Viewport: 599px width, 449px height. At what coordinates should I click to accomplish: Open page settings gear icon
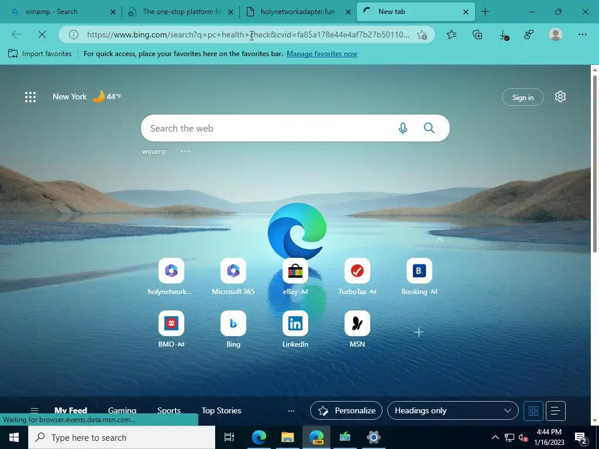[560, 96]
